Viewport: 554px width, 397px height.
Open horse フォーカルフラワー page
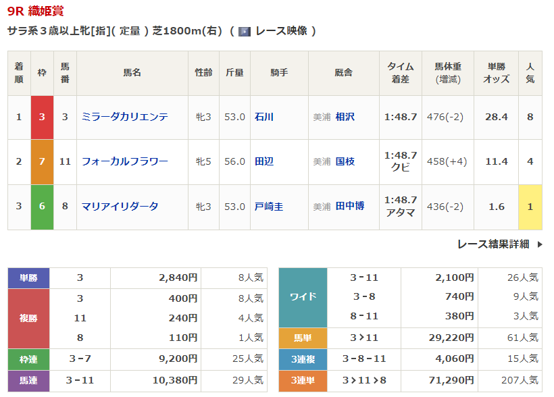click(x=125, y=161)
